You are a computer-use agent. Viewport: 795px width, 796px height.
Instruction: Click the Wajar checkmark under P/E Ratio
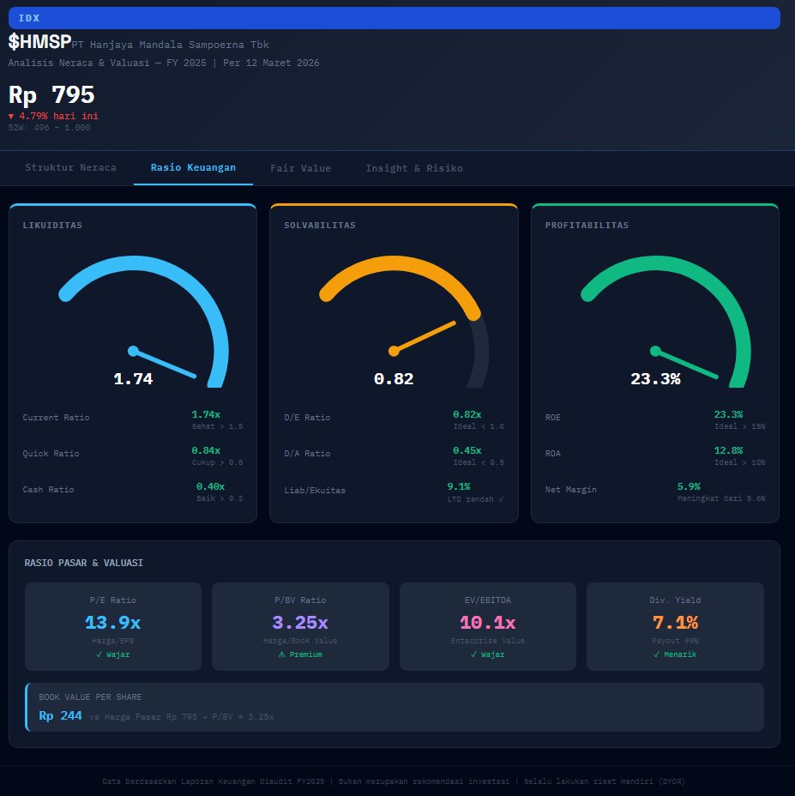pyautogui.click(x=99, y=654)
